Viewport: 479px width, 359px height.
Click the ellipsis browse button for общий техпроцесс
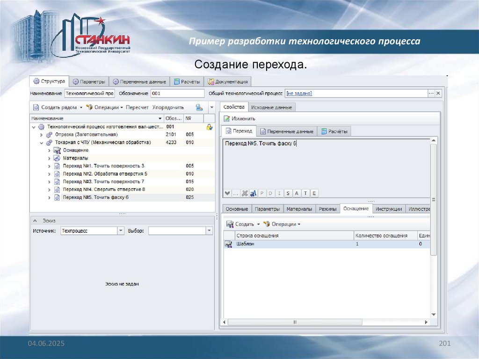[431, 93]
